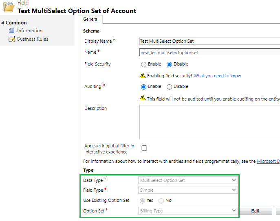
Task: Click the Business Rules icon in sidebar
Action: coord(12,39)
